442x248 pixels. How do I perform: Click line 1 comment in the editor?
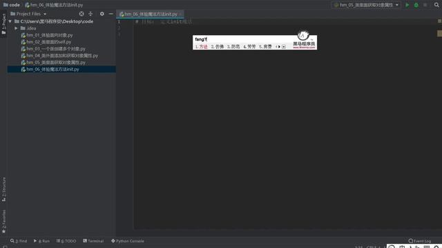pos(164,21)
